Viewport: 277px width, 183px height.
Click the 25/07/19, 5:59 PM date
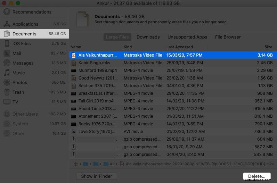coord(185,70)
